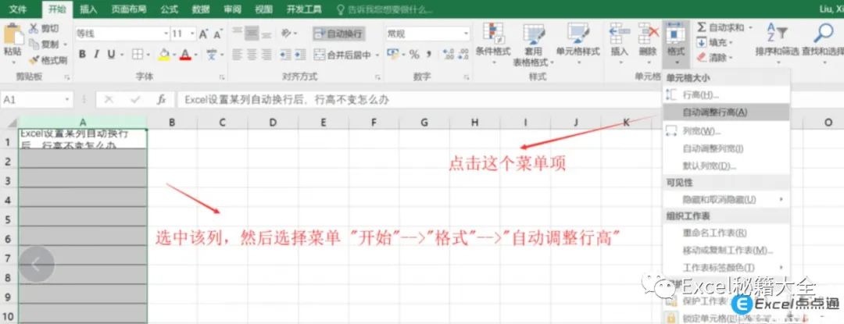
Task: Click the Name Box showing A1
Action: pyautogui.click(x=38, y=99)
